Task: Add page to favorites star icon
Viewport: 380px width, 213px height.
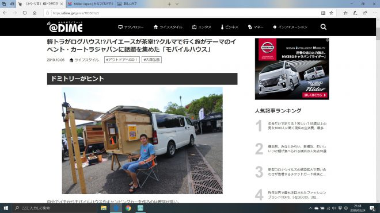Action: click(331, 13)
